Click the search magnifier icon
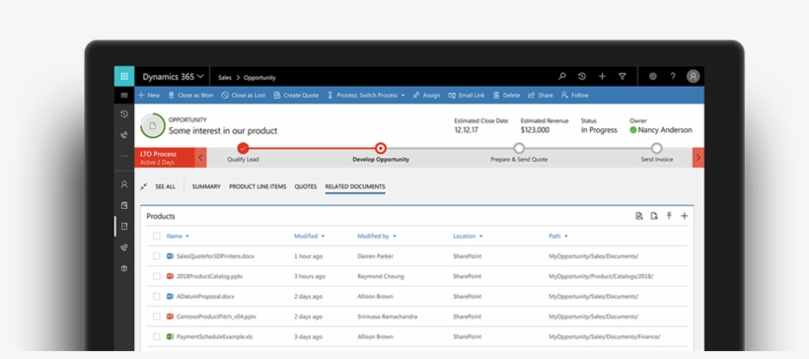 click(562, 76)
